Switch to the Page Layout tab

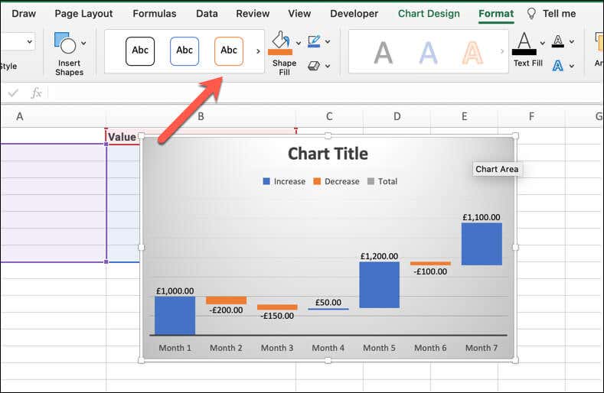click(x=83, y=14)
